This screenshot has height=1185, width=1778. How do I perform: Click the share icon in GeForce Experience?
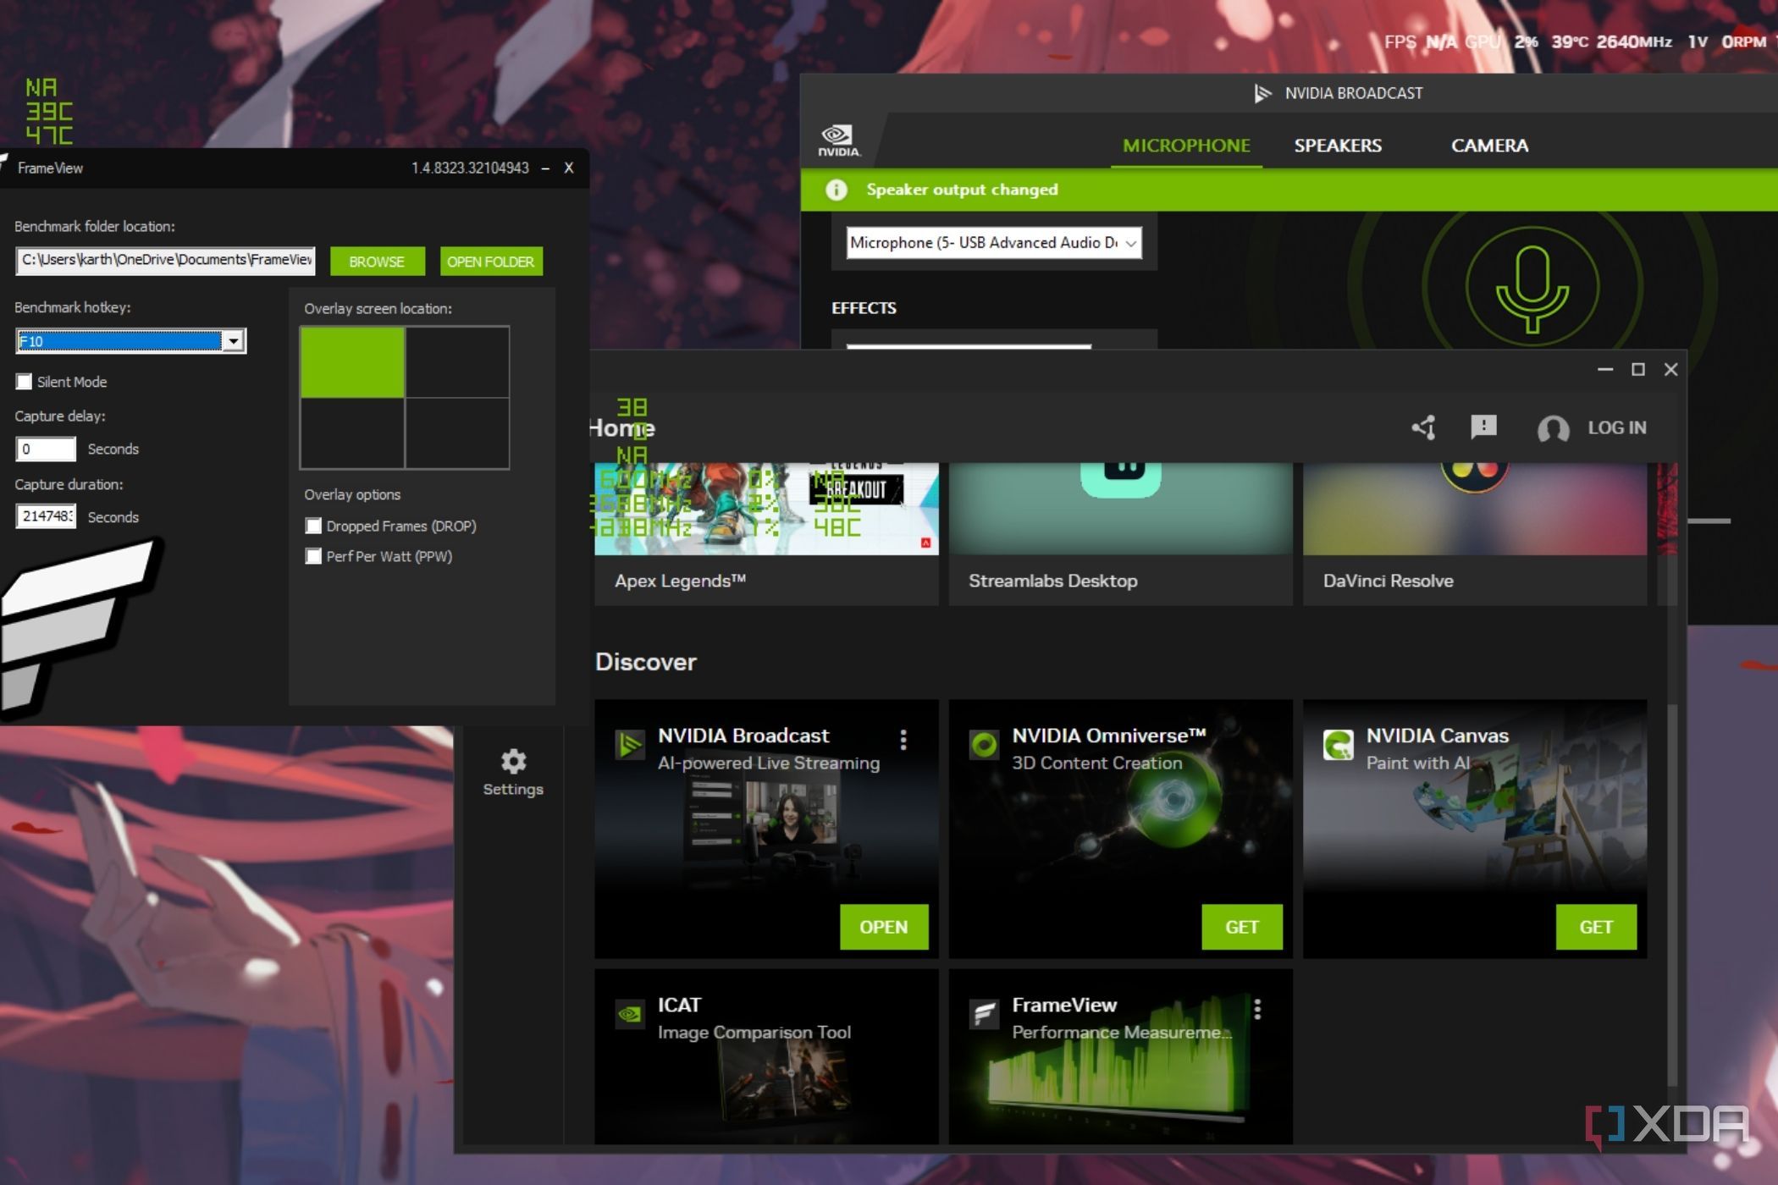pyautogui.click(x=1423, y=427)
